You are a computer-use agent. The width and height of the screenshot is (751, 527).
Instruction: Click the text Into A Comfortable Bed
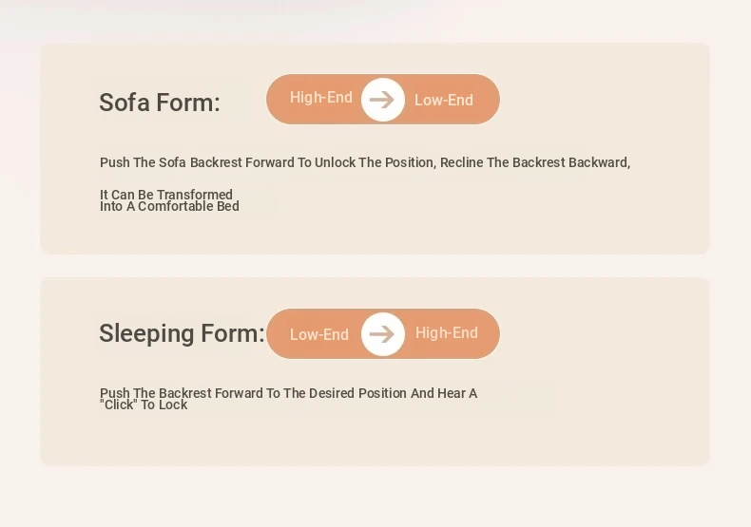[169, 206]
